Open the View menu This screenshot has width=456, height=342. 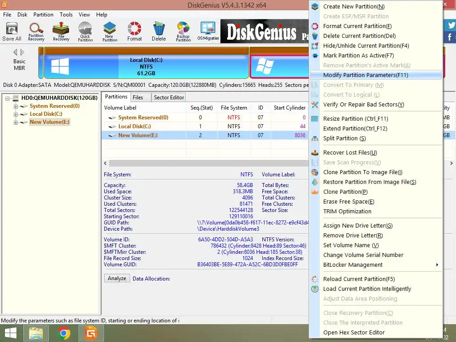click(x=84, y=15)
